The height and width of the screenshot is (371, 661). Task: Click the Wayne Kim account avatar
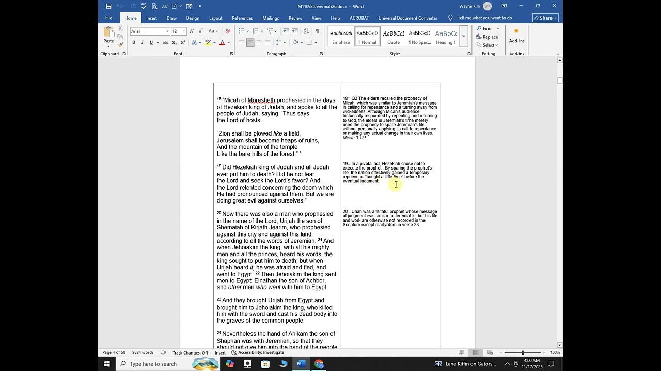487,6
